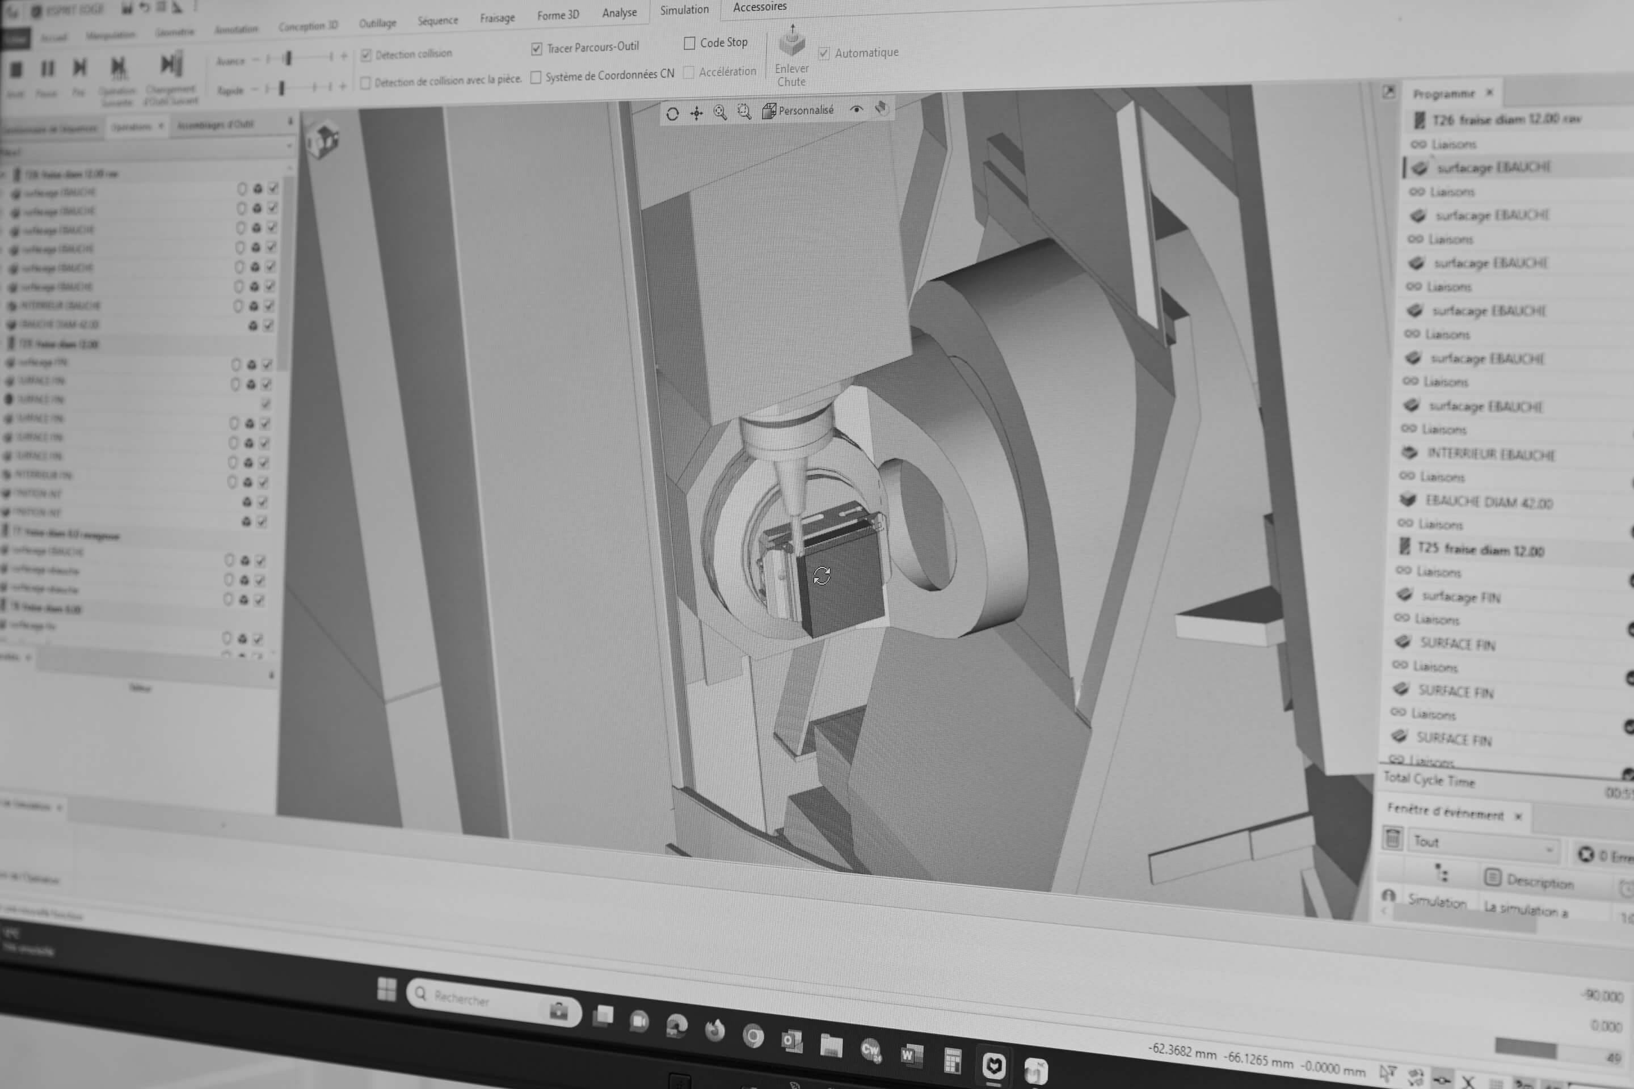
Task: Open Outlook from the taskbar
Action: (792, 1042)
